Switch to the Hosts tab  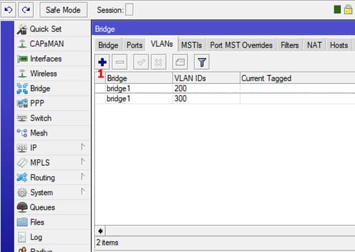click(x=339, y=45)
